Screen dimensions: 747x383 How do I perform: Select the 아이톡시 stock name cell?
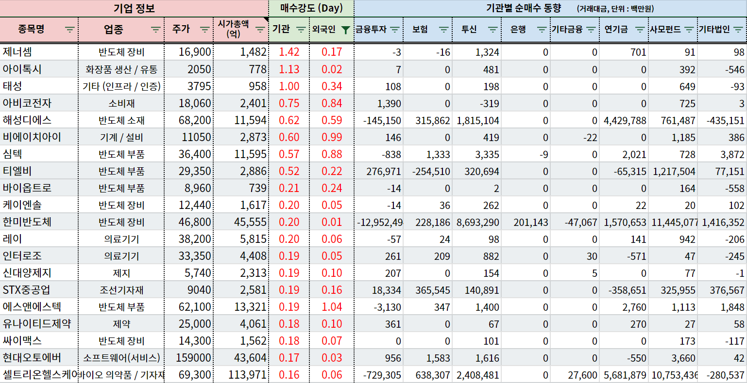(39, 69)
